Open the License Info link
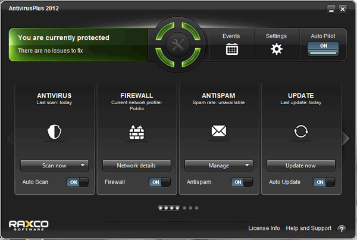Screen dimensions: 357x240 coord(264,228)
